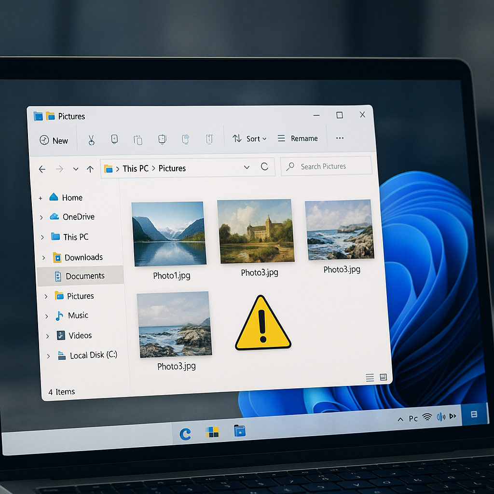Open File Explorer taskbar icon

[239, 431]
